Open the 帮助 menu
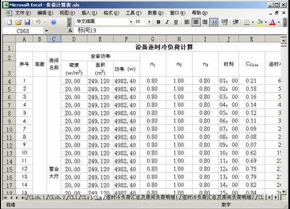Image resolution: width=290 pixels, height=209 pixels. tap(200, 13)
